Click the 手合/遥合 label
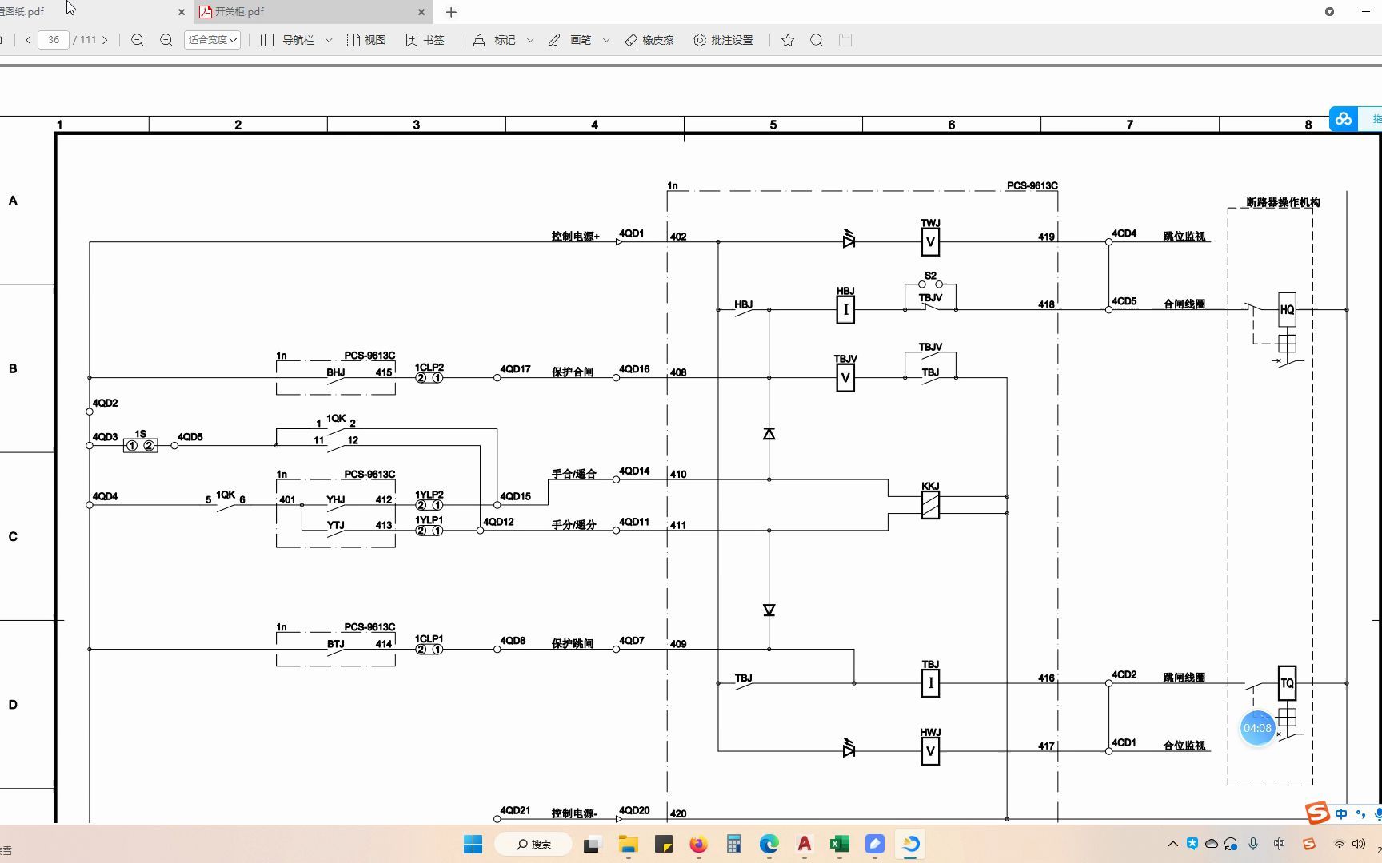The image size is (1382, 863). [x=573, y=474]
